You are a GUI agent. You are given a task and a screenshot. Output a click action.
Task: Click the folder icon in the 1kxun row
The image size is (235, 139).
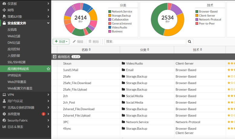(123, 63)
